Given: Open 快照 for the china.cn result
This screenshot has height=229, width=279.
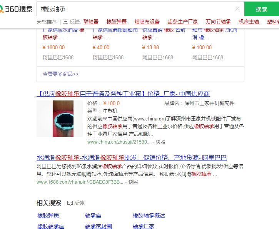Looking at the screenshot, I should [160, 142].
